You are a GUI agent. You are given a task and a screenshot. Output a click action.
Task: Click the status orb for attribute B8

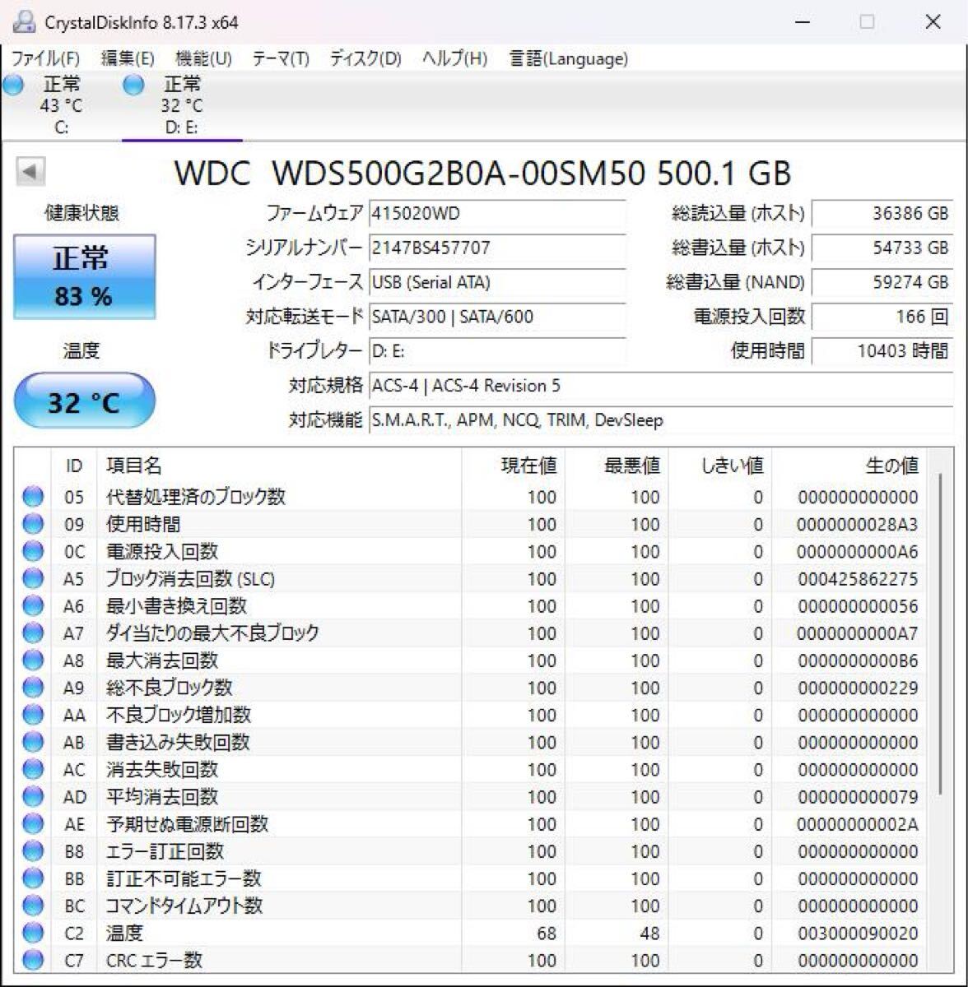point(33,851)
